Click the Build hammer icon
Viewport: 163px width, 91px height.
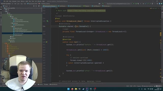tap(103, 4)
